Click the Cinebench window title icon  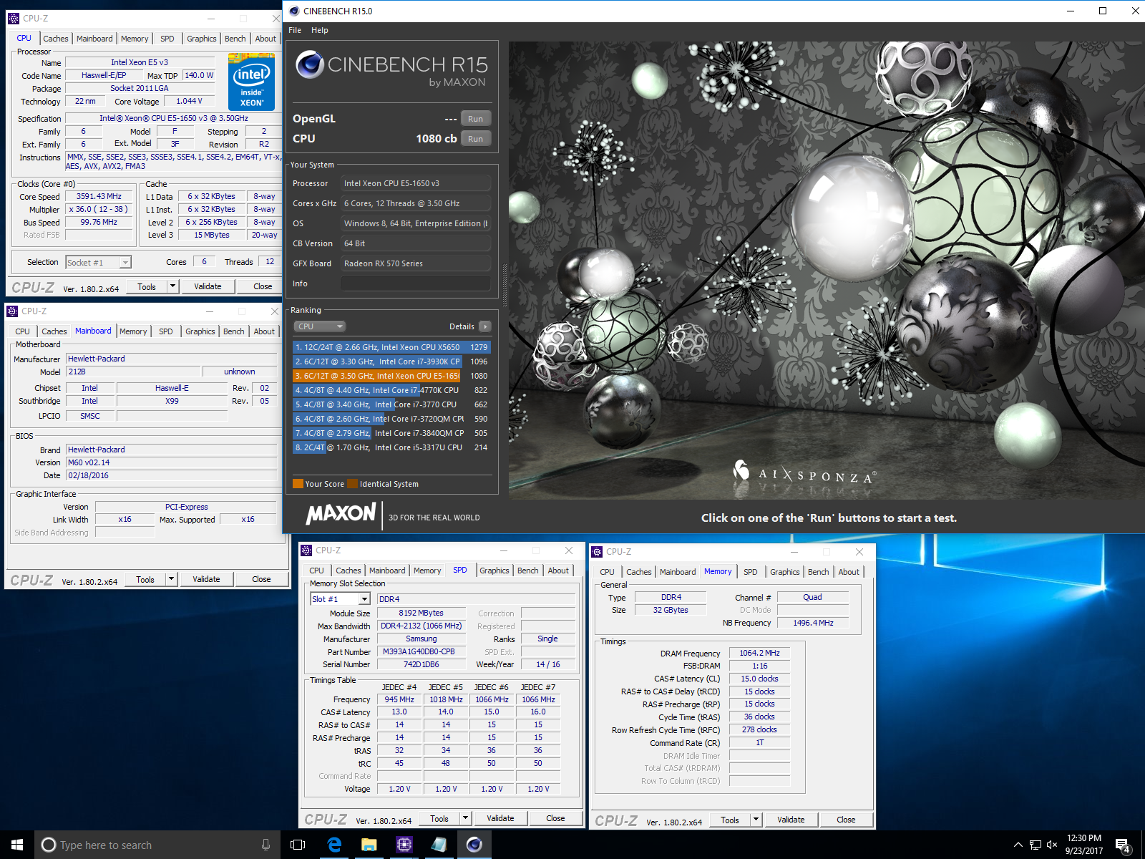click(x=293, y=11)
